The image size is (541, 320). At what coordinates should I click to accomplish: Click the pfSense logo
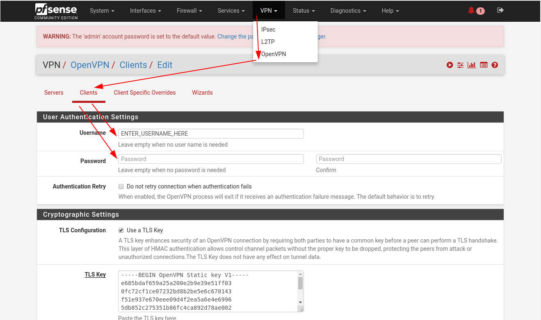pos(56,11)
